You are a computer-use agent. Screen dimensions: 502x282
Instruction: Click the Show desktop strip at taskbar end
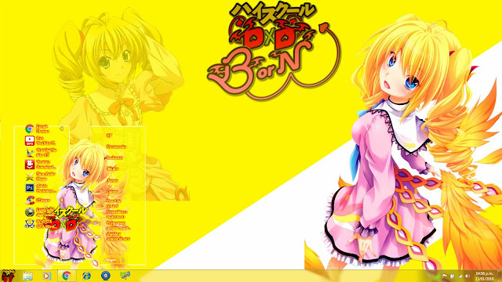500,276
